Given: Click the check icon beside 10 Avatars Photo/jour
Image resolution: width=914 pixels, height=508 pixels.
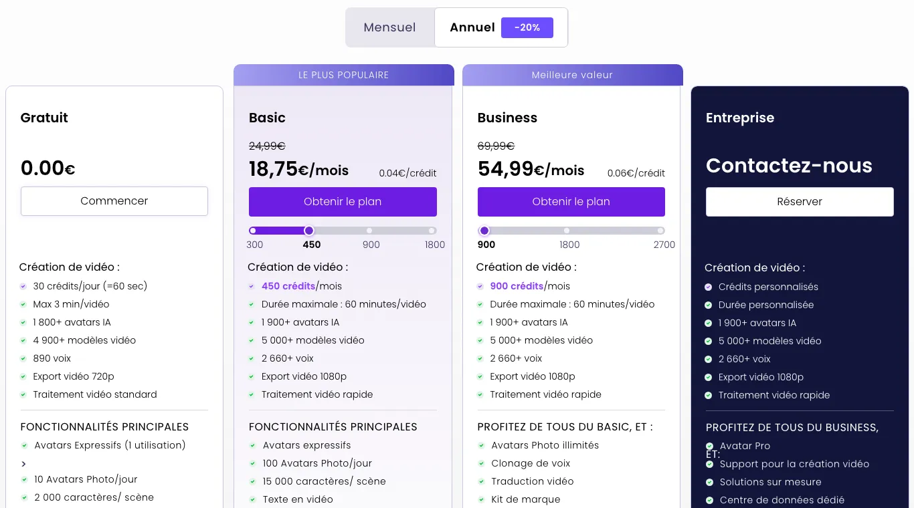Looking at the screenshot, I should (x=25, y=479).
